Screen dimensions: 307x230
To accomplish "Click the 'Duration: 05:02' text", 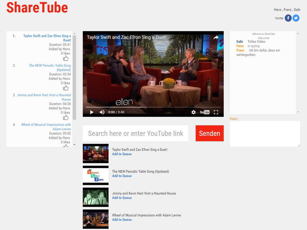I will [60, 133].
